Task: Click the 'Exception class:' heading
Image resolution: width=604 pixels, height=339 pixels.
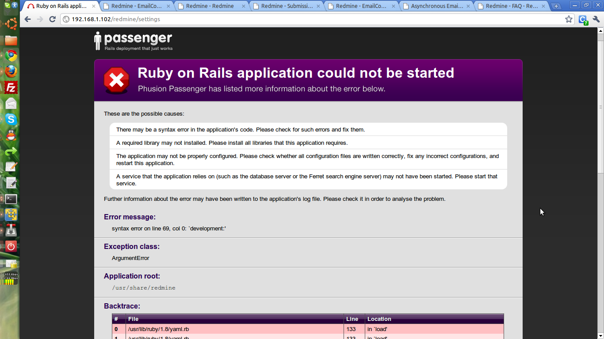Action: (x=132, y=247)
